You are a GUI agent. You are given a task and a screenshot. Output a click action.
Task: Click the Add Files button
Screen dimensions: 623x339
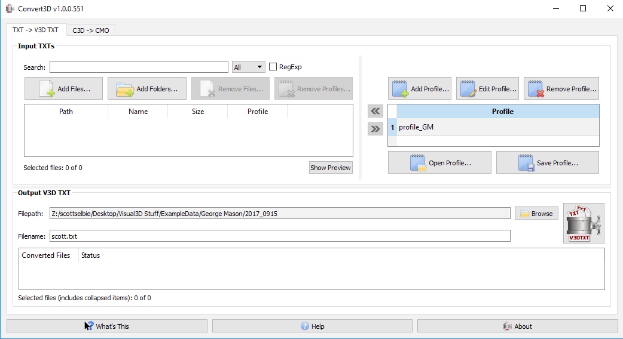[64, 89]
